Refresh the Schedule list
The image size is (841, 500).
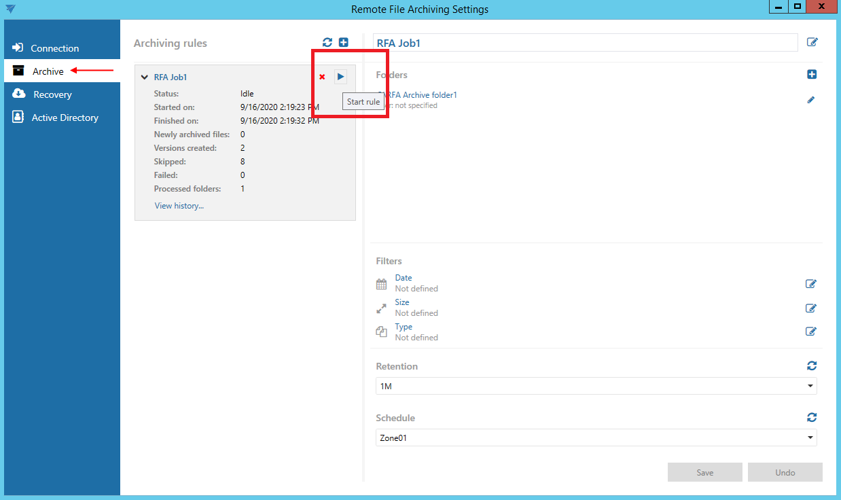point(812,417)
